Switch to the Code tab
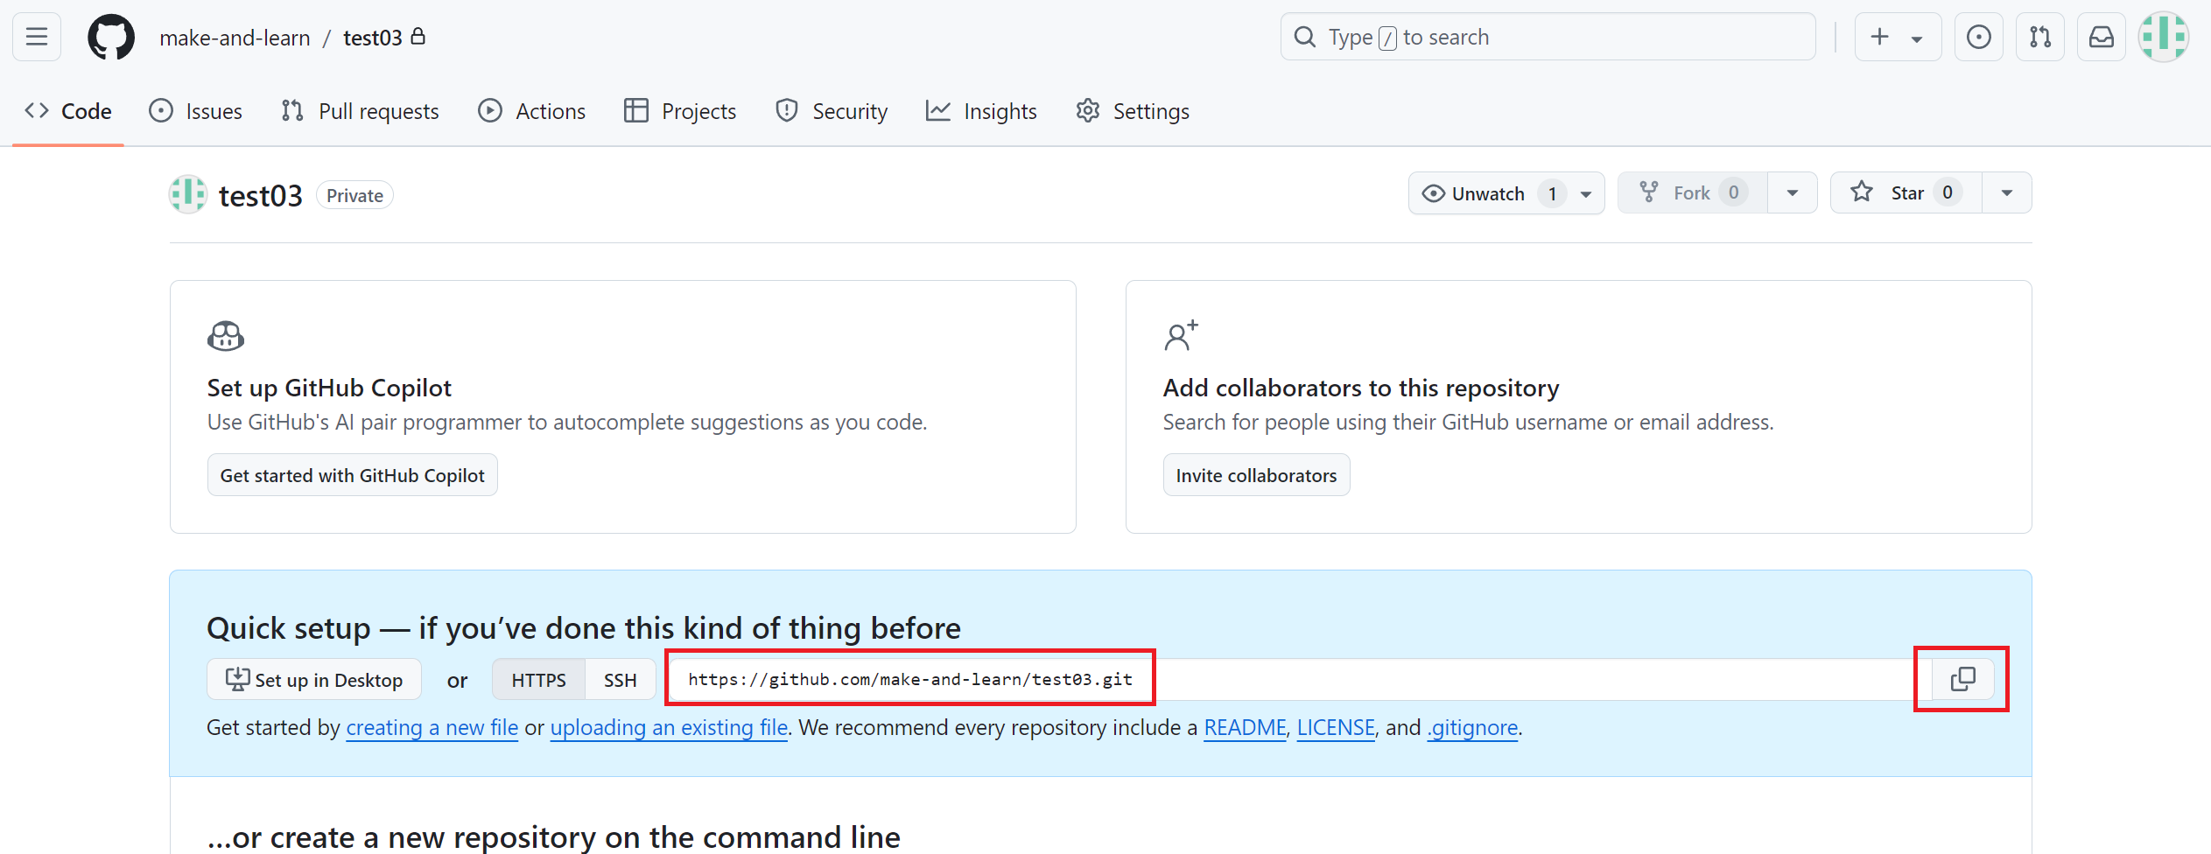 tap(68, 111)
